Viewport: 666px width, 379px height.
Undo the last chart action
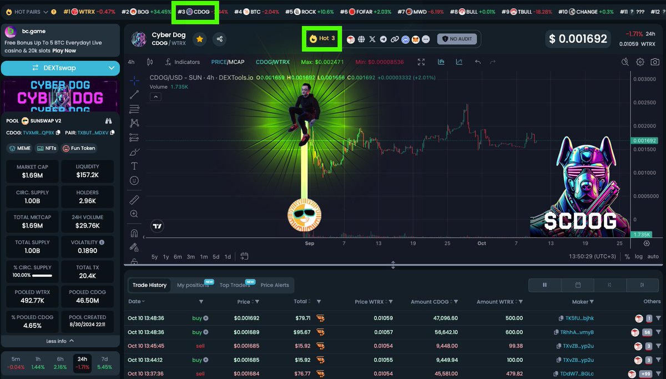click(x=477, y=62)
